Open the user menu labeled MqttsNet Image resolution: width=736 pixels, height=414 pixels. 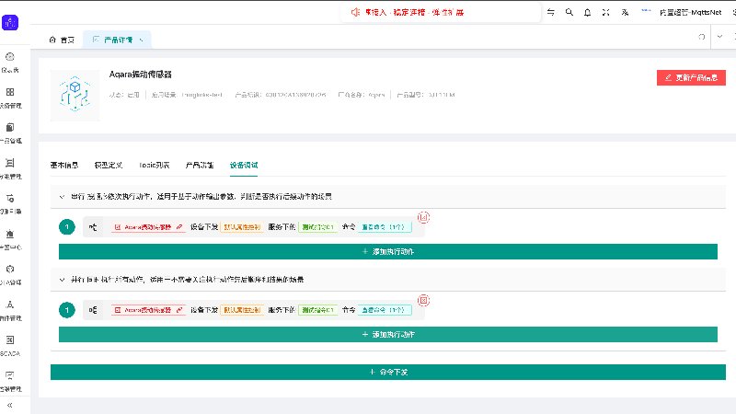[x=690, y=12]
